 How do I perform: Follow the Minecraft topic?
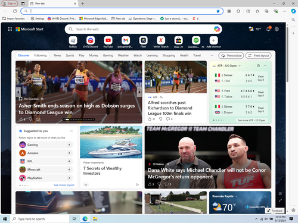pos(69,169)
